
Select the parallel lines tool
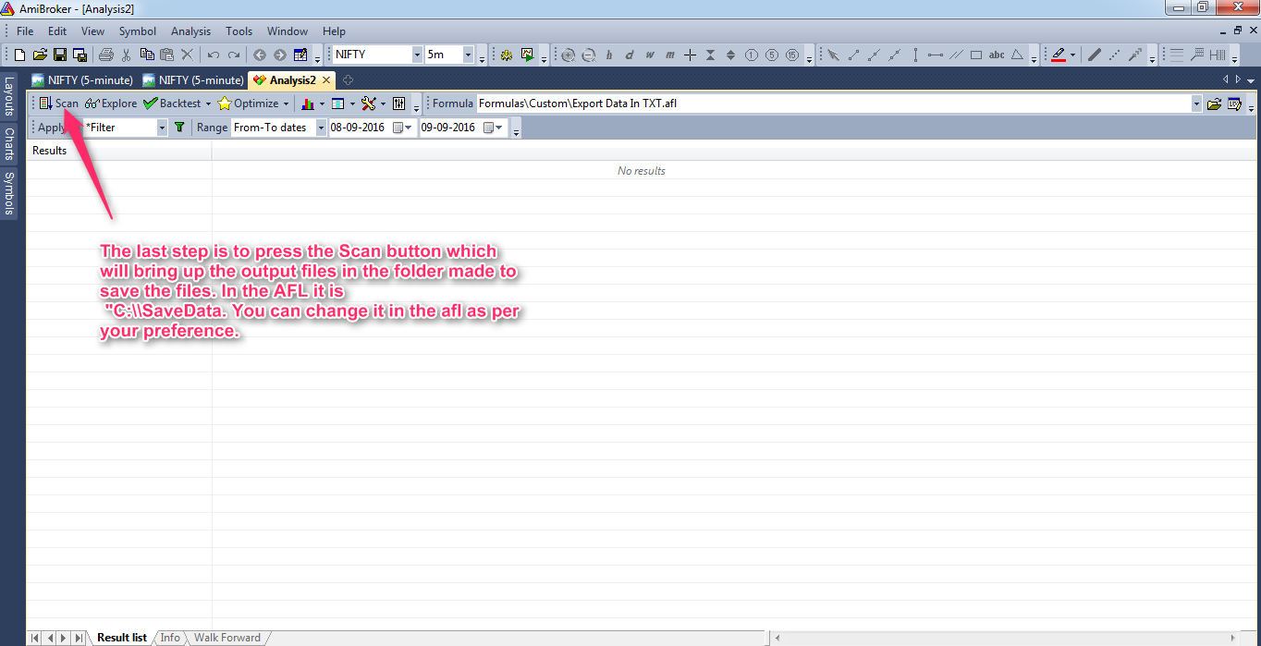click(956, 55)
